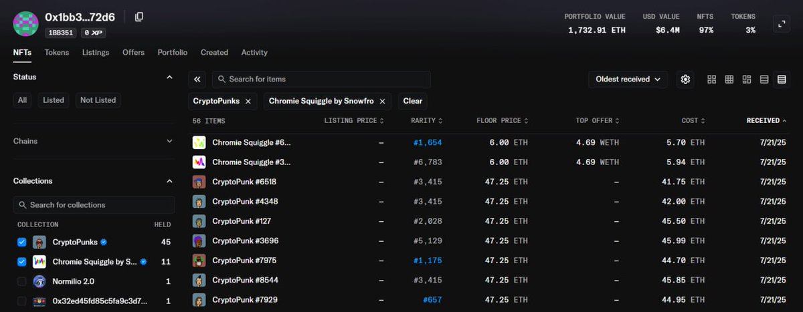Sort by Listing Price column
Screen dimensions: 803x312
point(354,121)
